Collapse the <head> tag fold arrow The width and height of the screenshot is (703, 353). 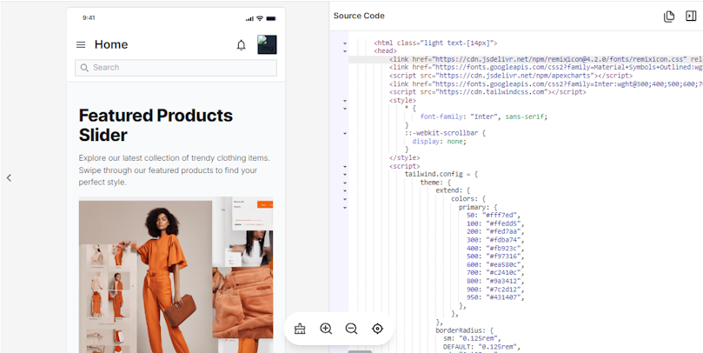[x=345, y=51]
